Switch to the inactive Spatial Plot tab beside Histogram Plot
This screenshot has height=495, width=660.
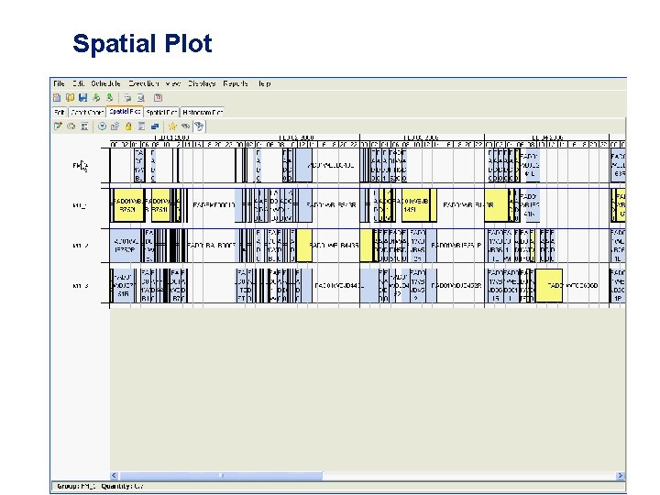coord(161,113)
